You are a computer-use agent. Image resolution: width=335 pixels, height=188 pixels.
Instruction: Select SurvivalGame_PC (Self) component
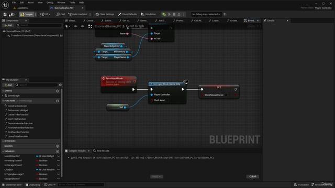18,31
